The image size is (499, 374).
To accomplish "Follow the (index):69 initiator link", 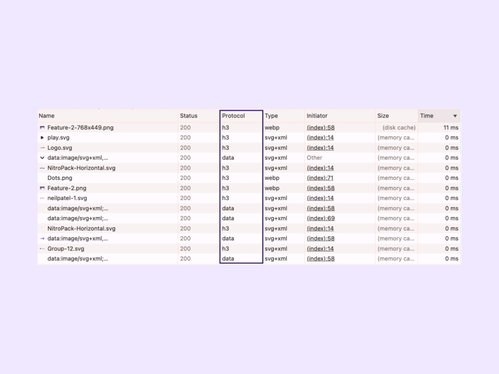I will pyautogui.click(x=321, y=219).
